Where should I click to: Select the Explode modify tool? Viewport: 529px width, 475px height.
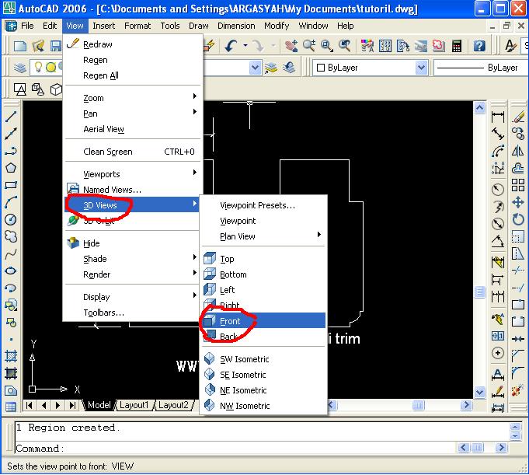518,391
